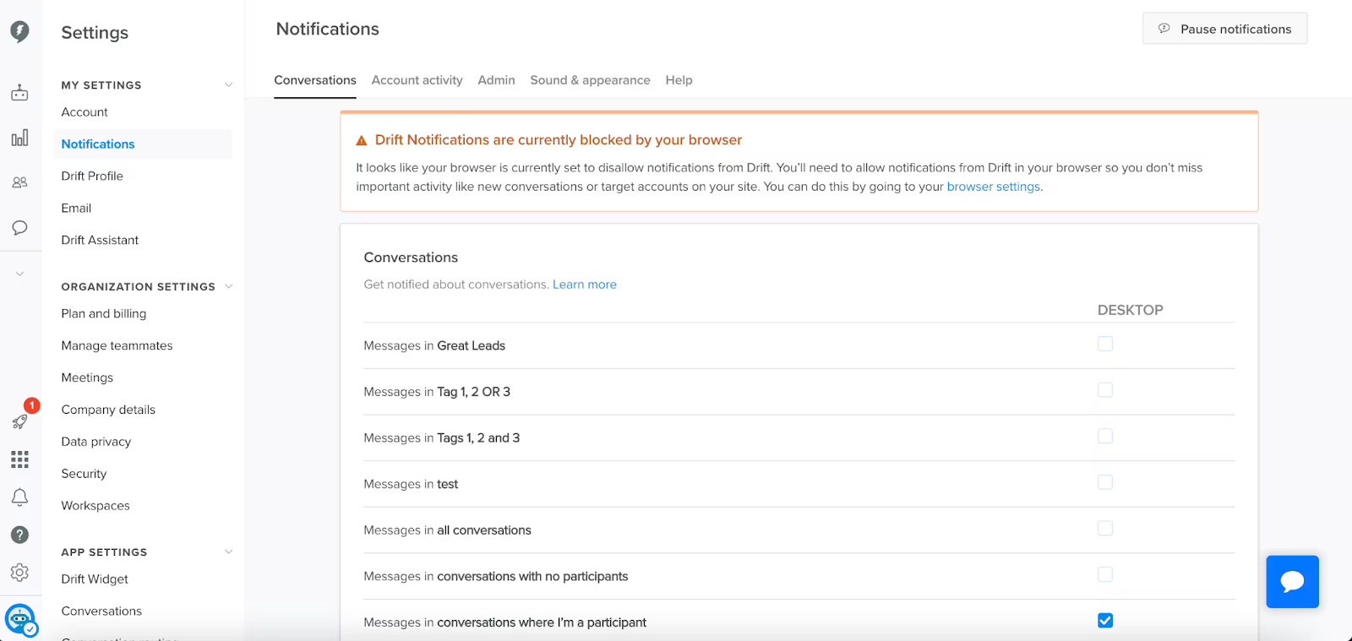
Task: Open the reports bar chart icon
Action: (x=19, y=138)
